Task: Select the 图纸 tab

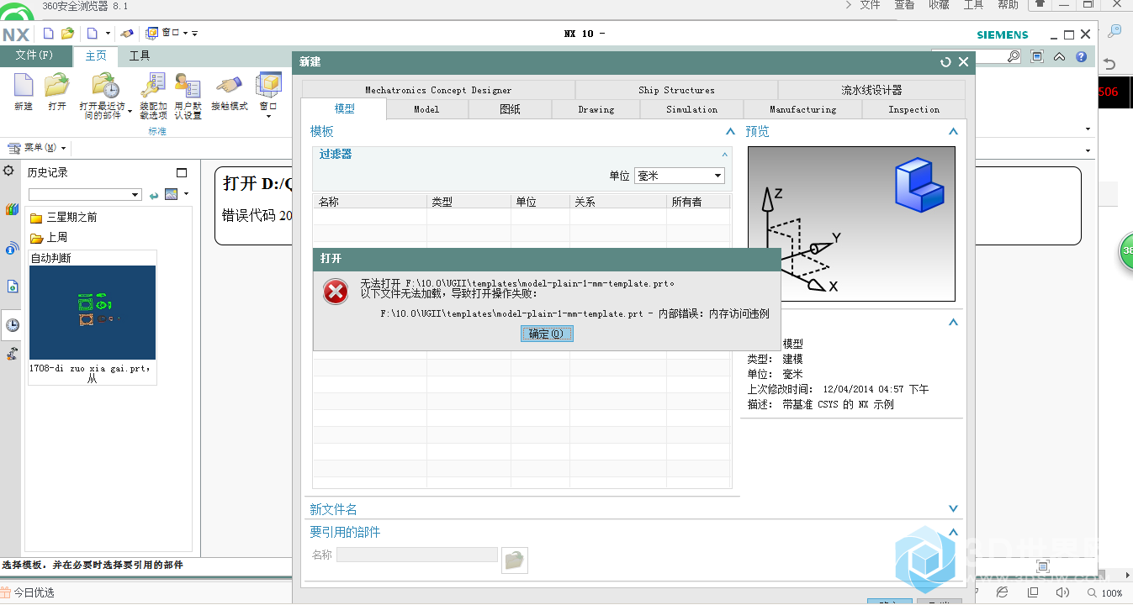Action: coord(510,109)
